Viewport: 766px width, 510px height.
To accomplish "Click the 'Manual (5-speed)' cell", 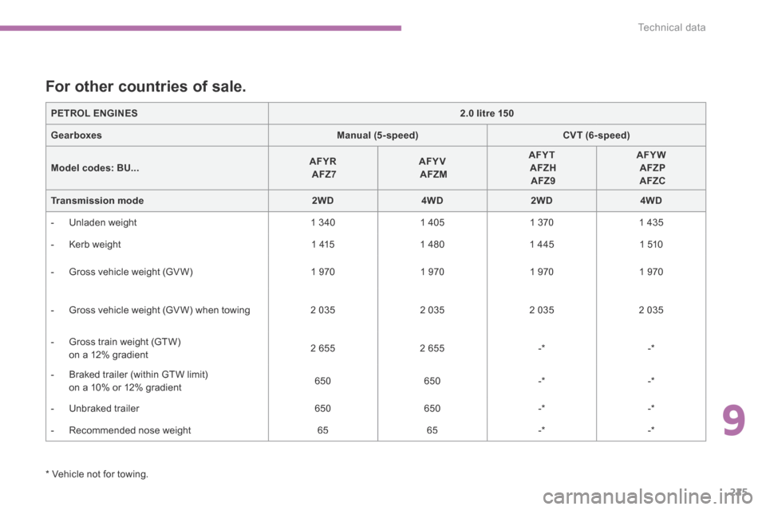I will (377, 135).
